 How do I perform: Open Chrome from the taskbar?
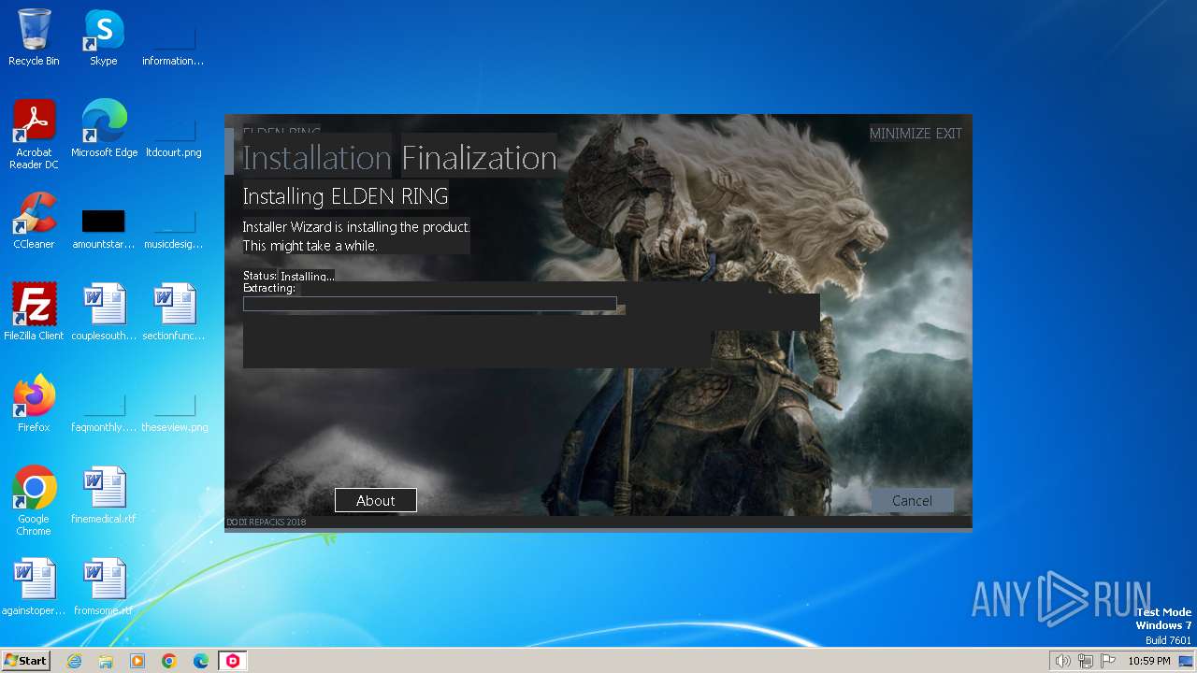coord(169,661)
